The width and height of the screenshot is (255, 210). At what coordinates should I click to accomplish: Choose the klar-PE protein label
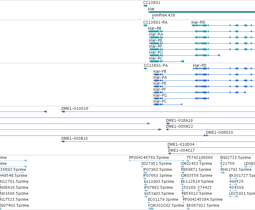tap(160, 83)
